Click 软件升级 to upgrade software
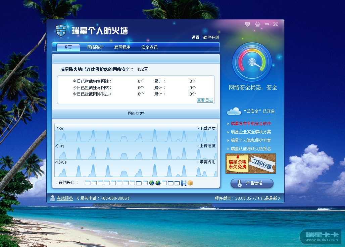This screenshot has height=247, width=345. pyautogui.click(x=211, y=37)
